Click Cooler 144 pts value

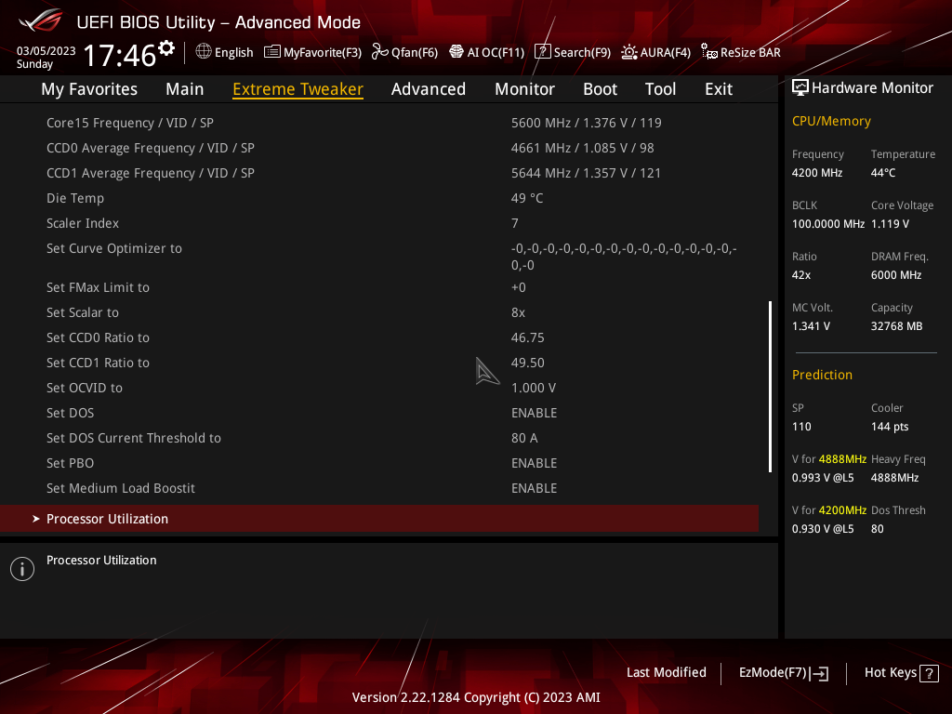890,426
